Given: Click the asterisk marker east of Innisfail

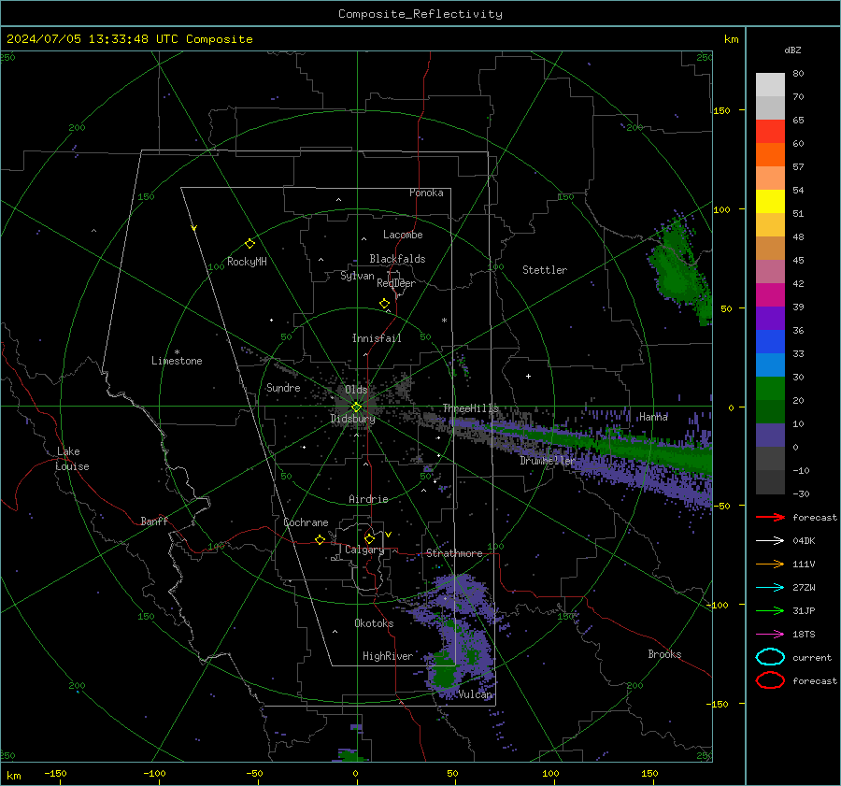Looking at the screenshot, I should pyautogui.click(x=444, y=321).
